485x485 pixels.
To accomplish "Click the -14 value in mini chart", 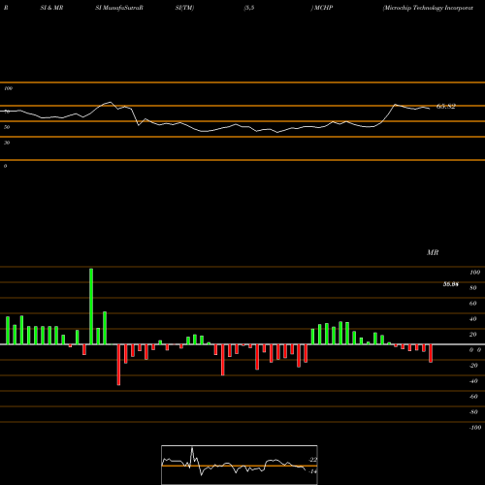I will (x=312, y=471).
